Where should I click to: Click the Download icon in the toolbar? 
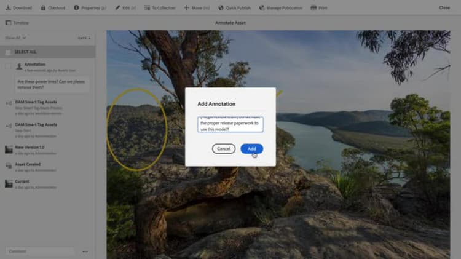click(8, 7)
